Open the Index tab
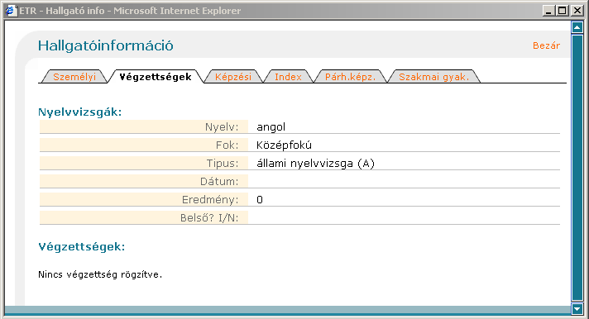This screenshot has height=319, width=589. (288, 77)
